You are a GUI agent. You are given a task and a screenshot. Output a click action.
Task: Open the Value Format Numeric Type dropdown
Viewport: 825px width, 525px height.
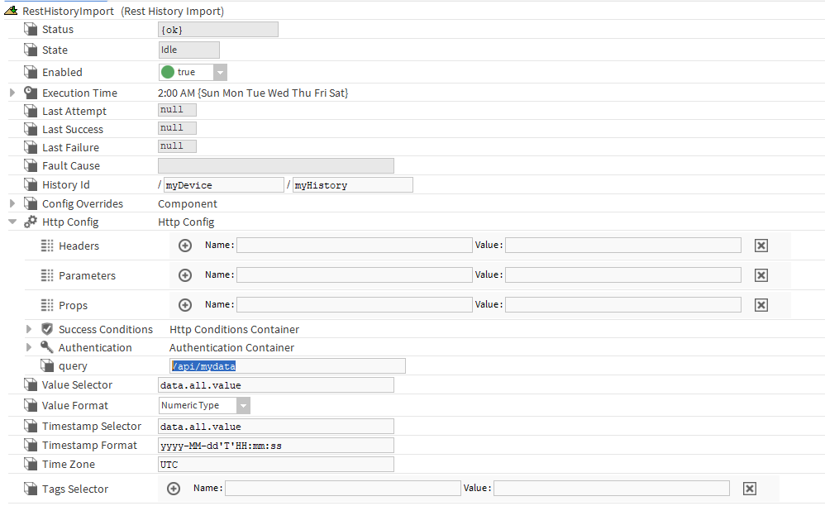pyautogui.click(x=242, y=406)
